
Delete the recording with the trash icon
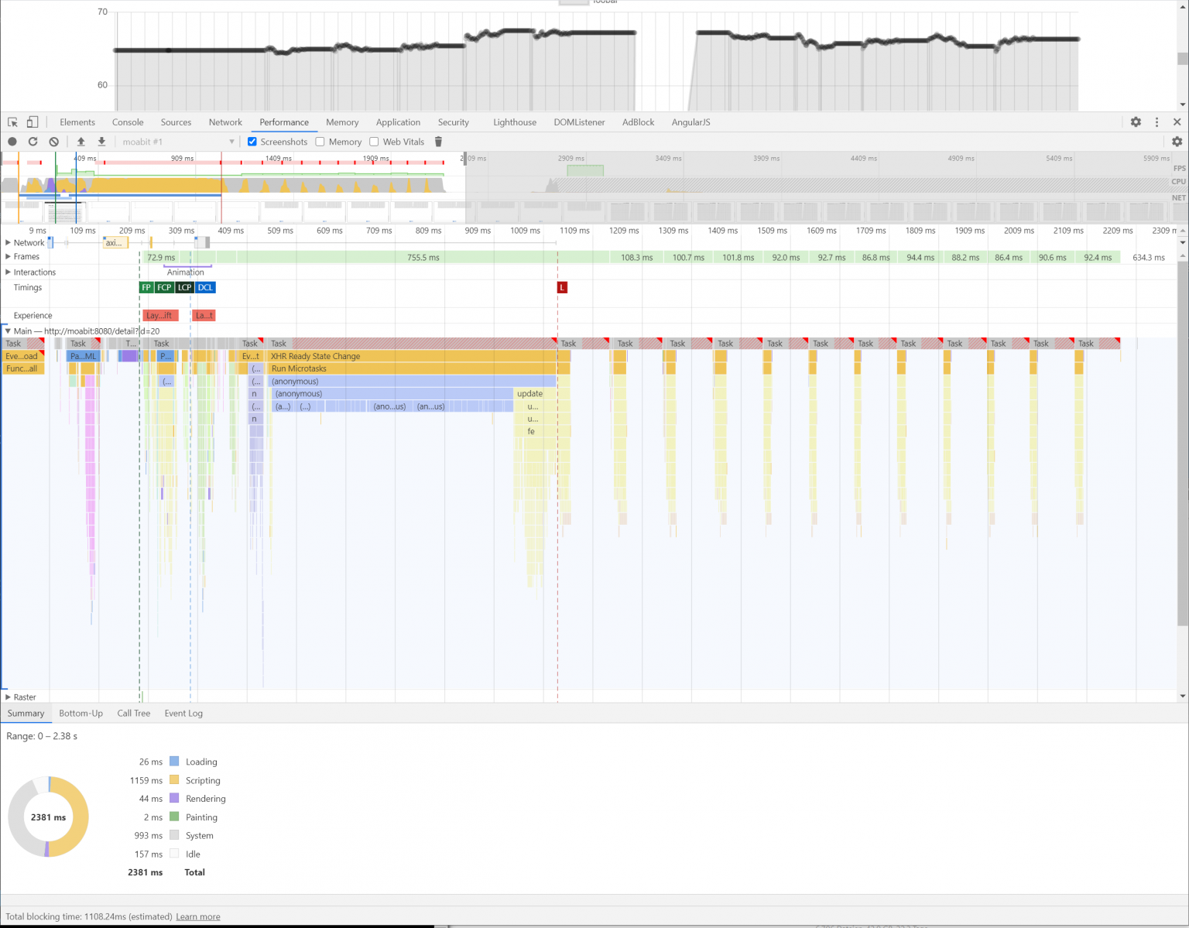tap(438, 142)
